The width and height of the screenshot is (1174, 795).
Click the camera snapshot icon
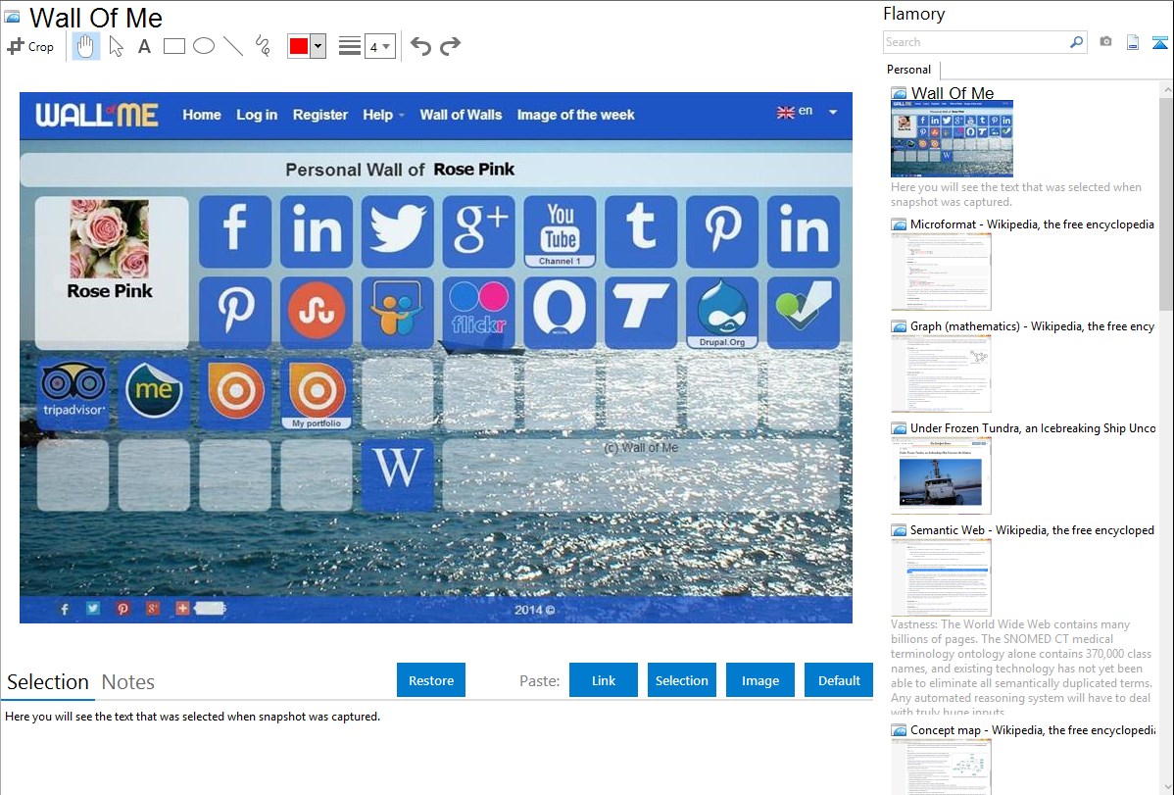(x=1105, y=42)
